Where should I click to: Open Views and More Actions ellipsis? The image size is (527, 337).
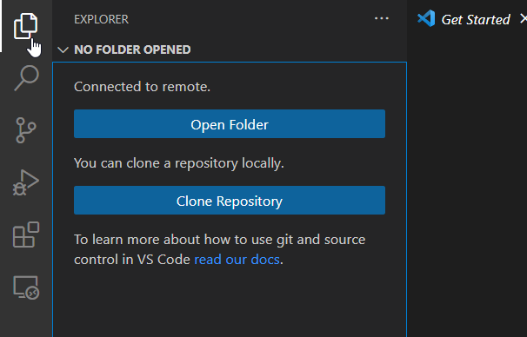pyautogui.click(x=382, y=18)
